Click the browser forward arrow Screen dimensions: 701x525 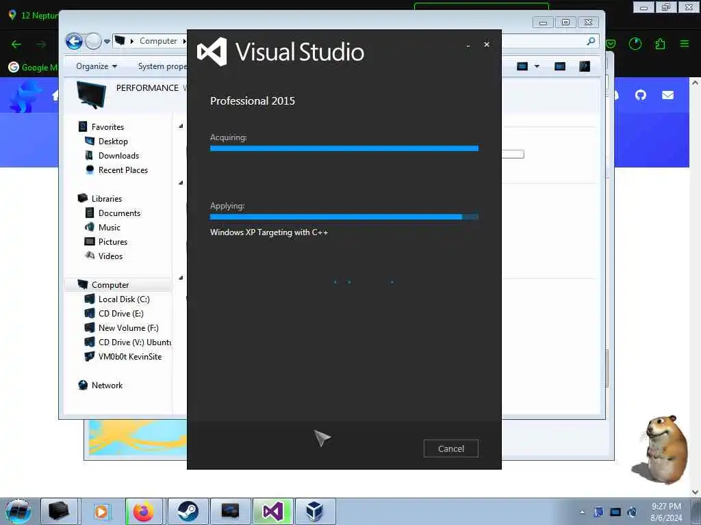pyautogui.click(x=41, y=44)
